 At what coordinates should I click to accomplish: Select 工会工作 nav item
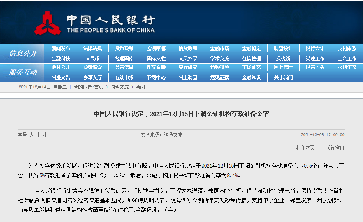click(x=347, y=59)
